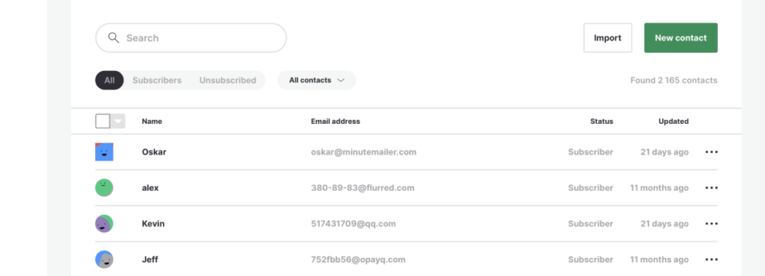Click the Import button

(607, 38)
